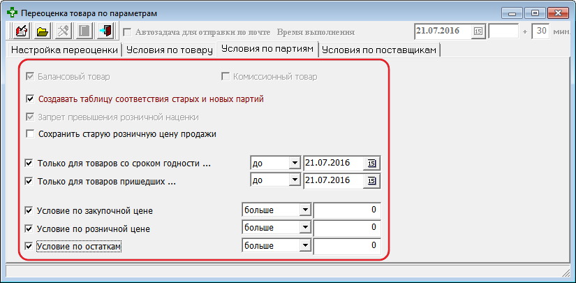Uncheck 'Только для товаров со сроком годности'
This screenshot has width=576, height=283.
pyautogui.click(x=29, y=164)
